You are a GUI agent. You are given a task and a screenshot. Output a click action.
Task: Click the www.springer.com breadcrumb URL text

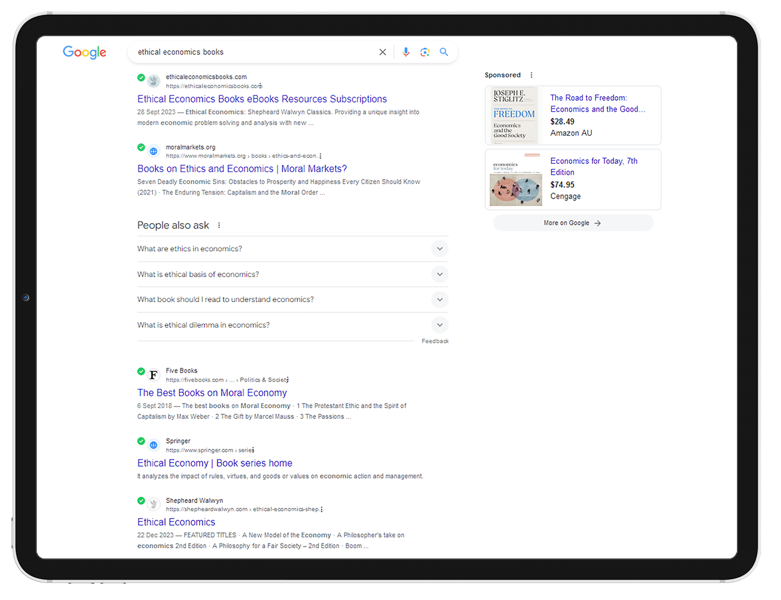[x=208, y=450]
